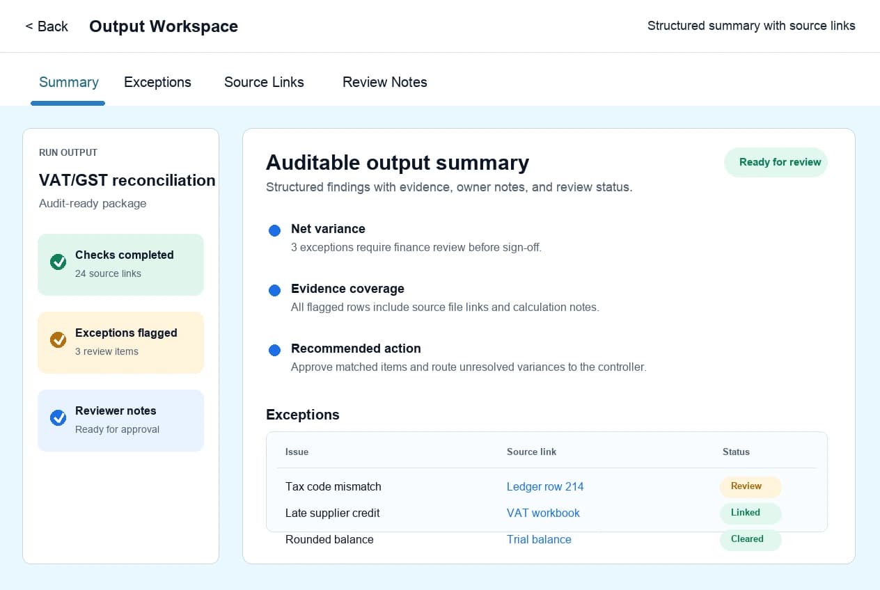Click the blue dot beside Net variance
Viewport: 880px width, 590px height.
coord(274,230)
